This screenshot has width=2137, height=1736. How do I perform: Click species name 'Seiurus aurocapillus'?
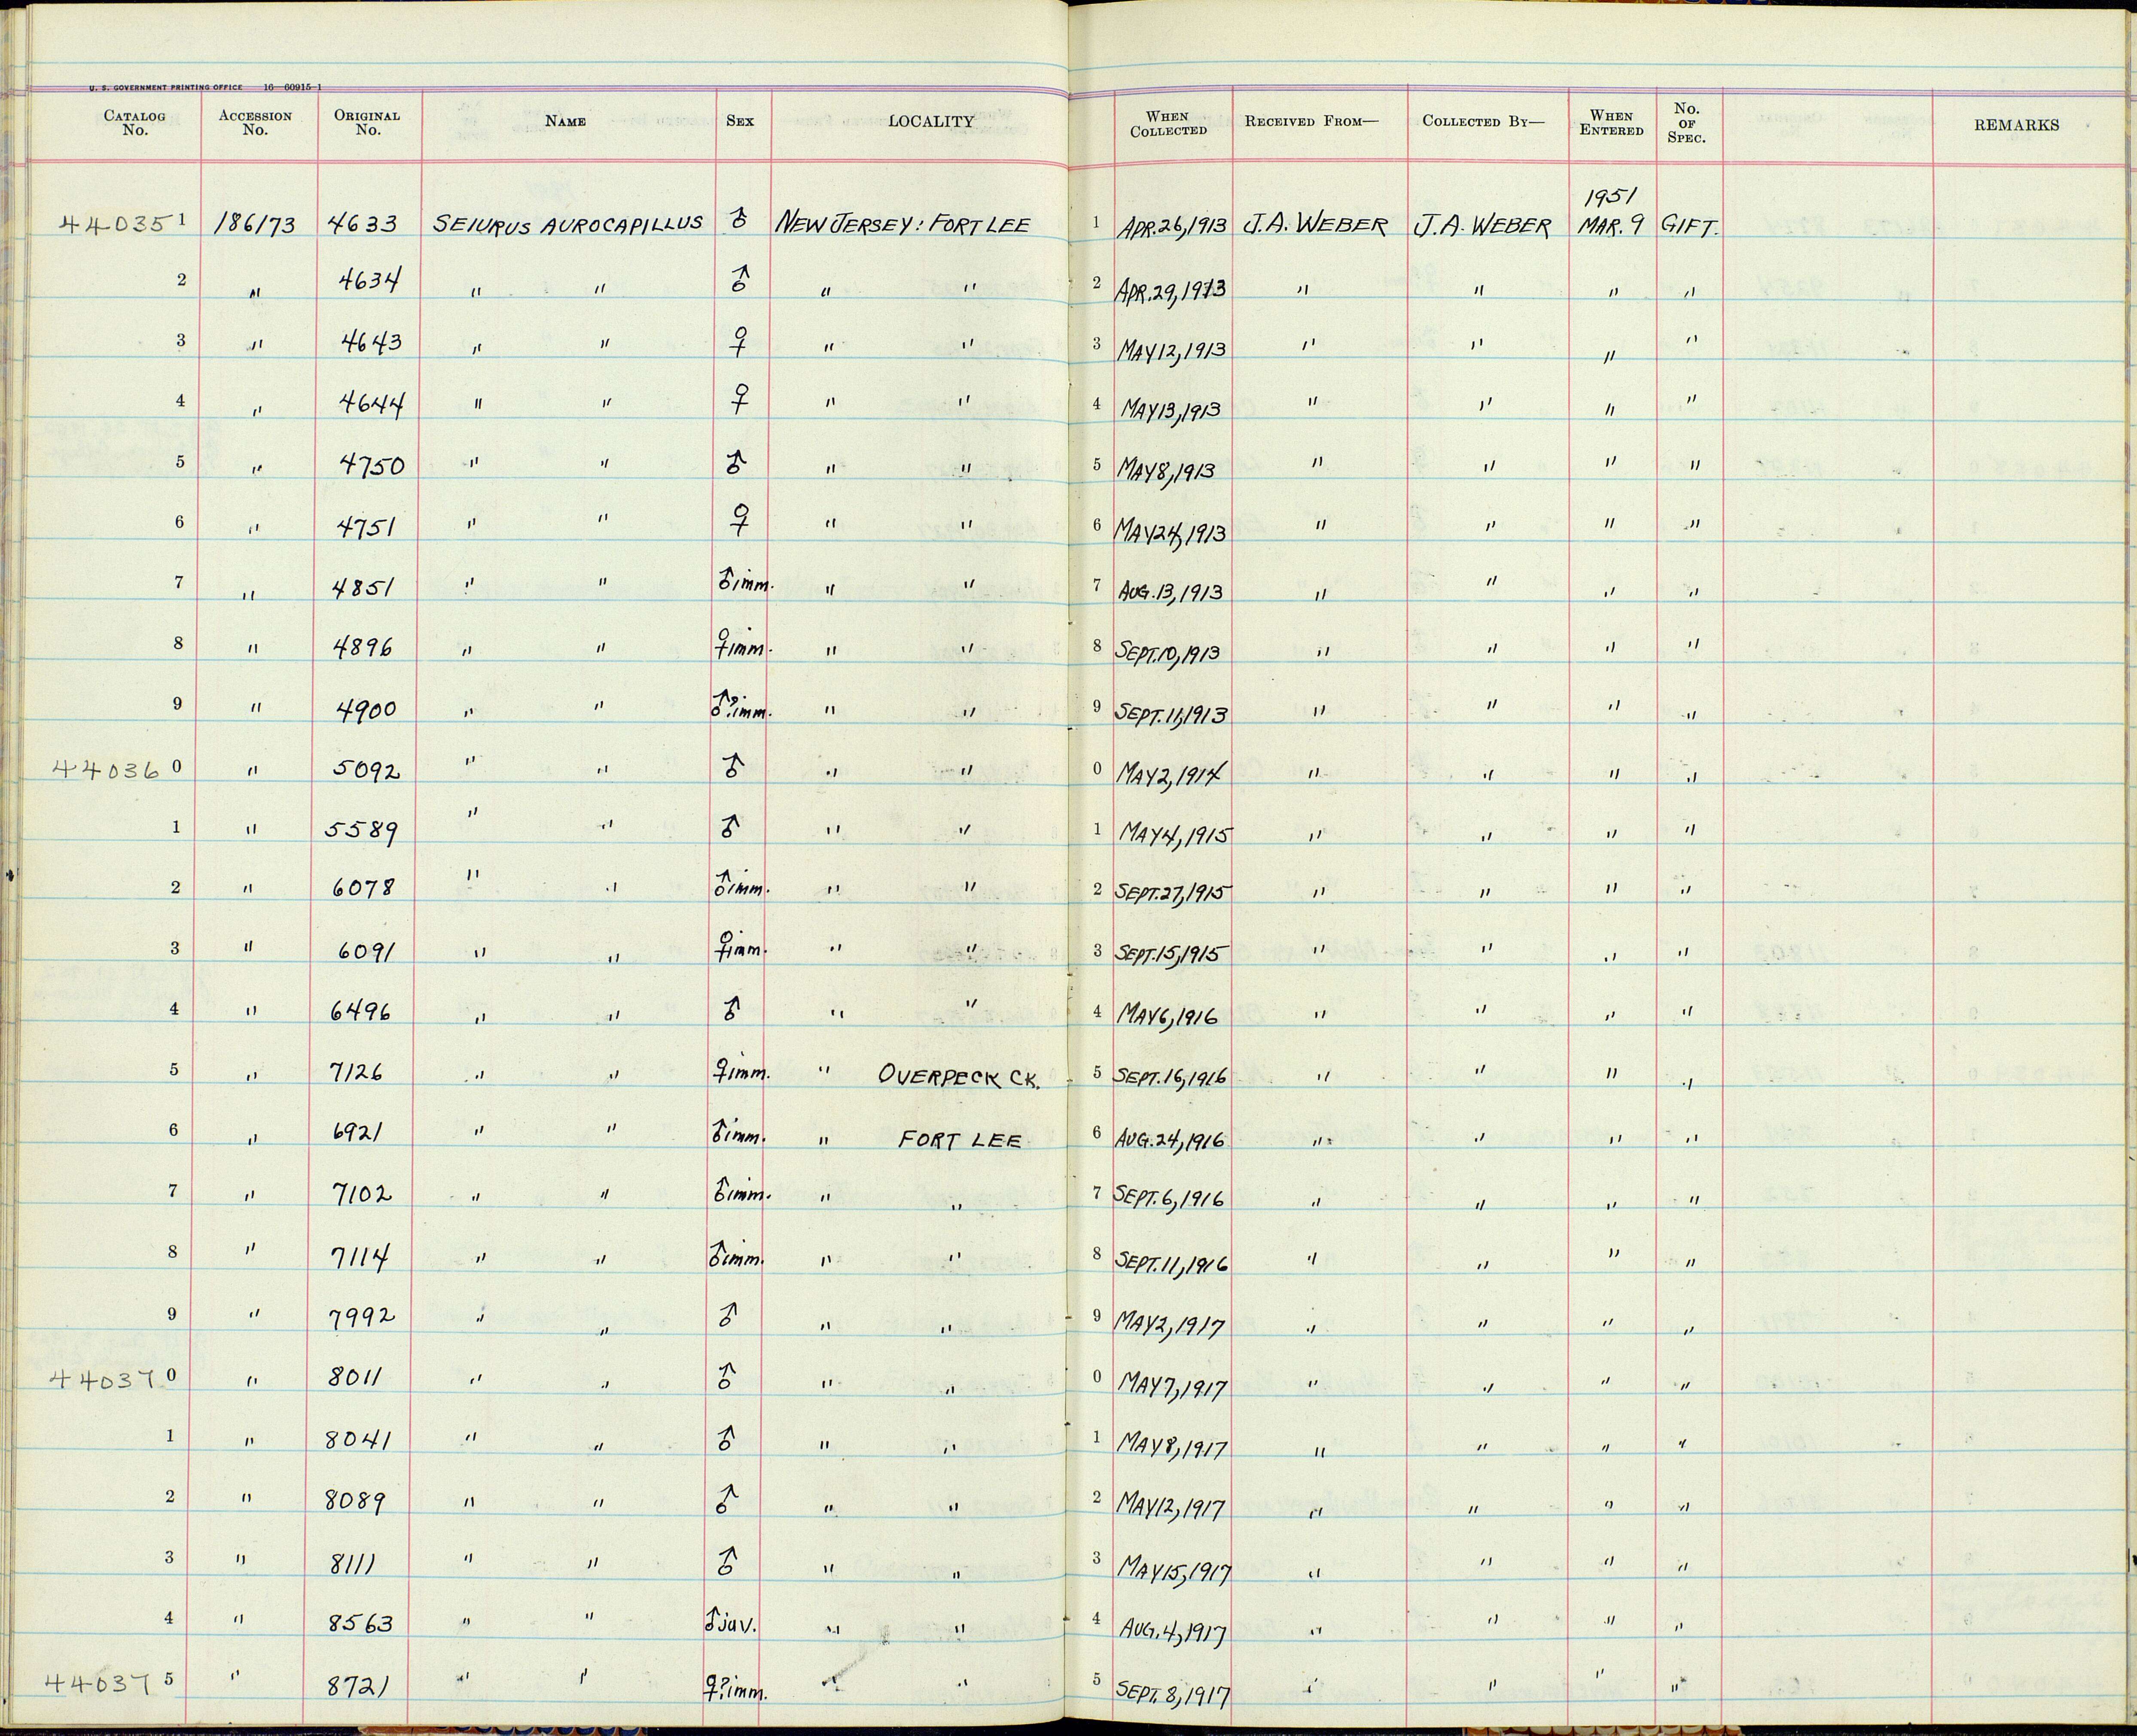point(567,225)
